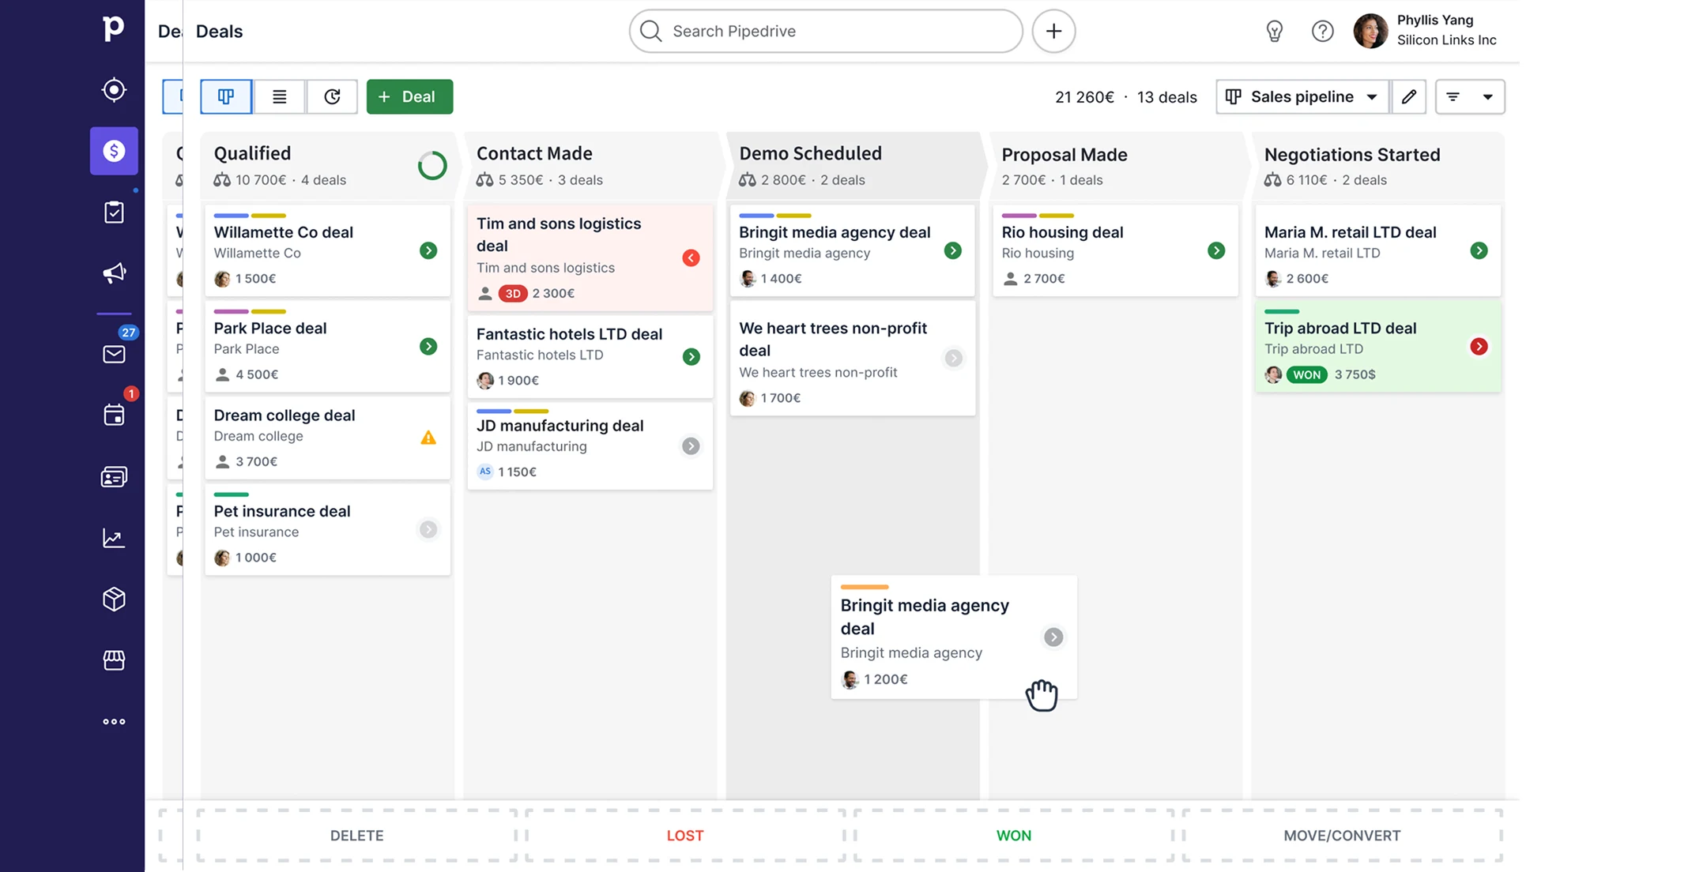The height and width of the screenshot is (872, 1707).
Task: Open the Campaigns megaphone icon in sidebar
Action: tap(114, 273)
